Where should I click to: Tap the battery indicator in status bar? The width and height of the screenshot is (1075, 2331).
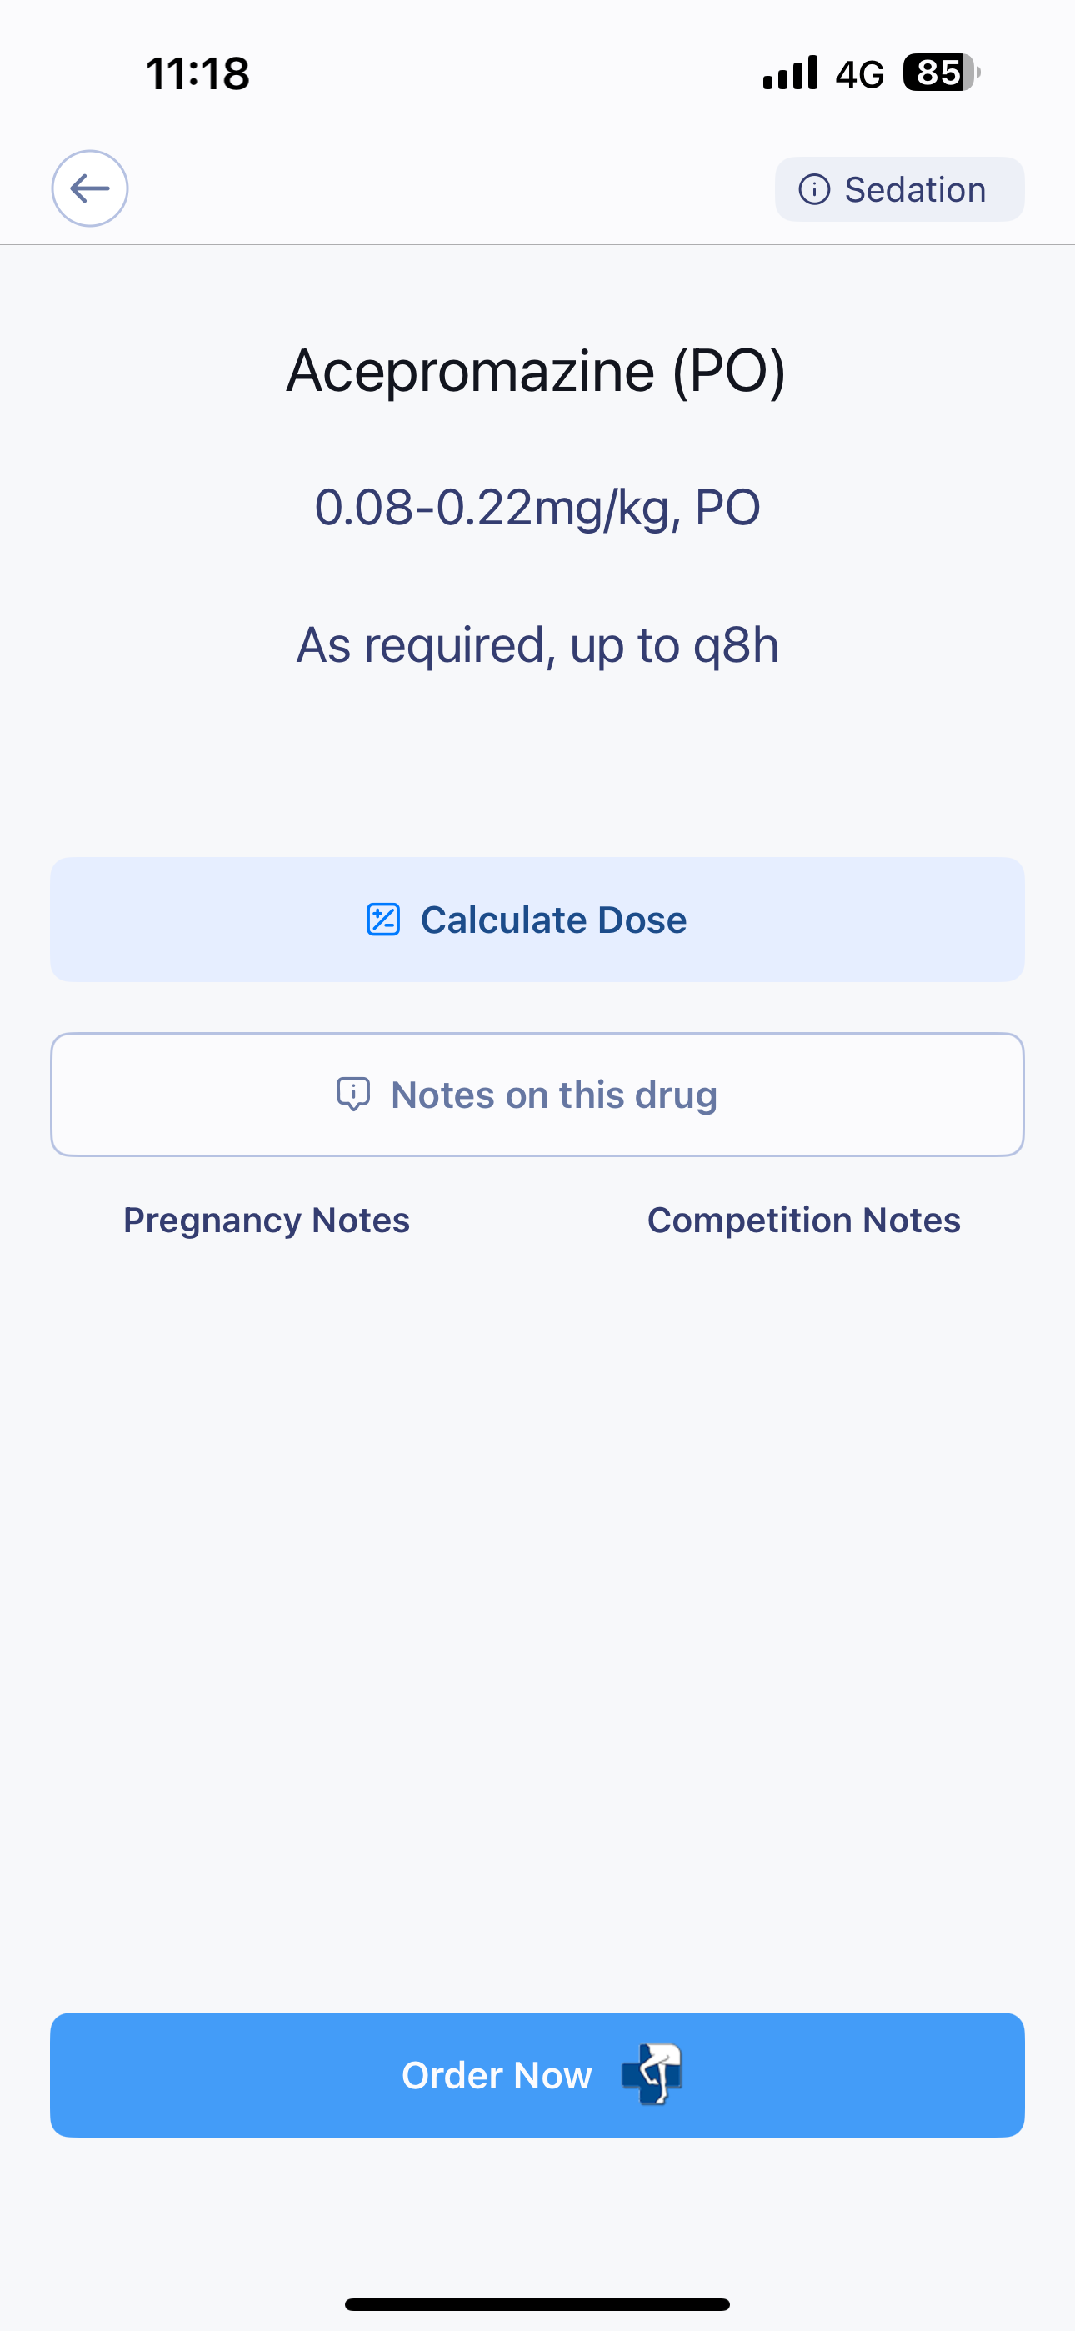point(941,73)
